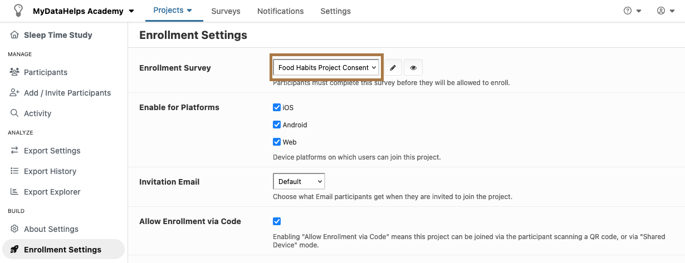Preview enrollment survey with eye icon

(413, 68)
